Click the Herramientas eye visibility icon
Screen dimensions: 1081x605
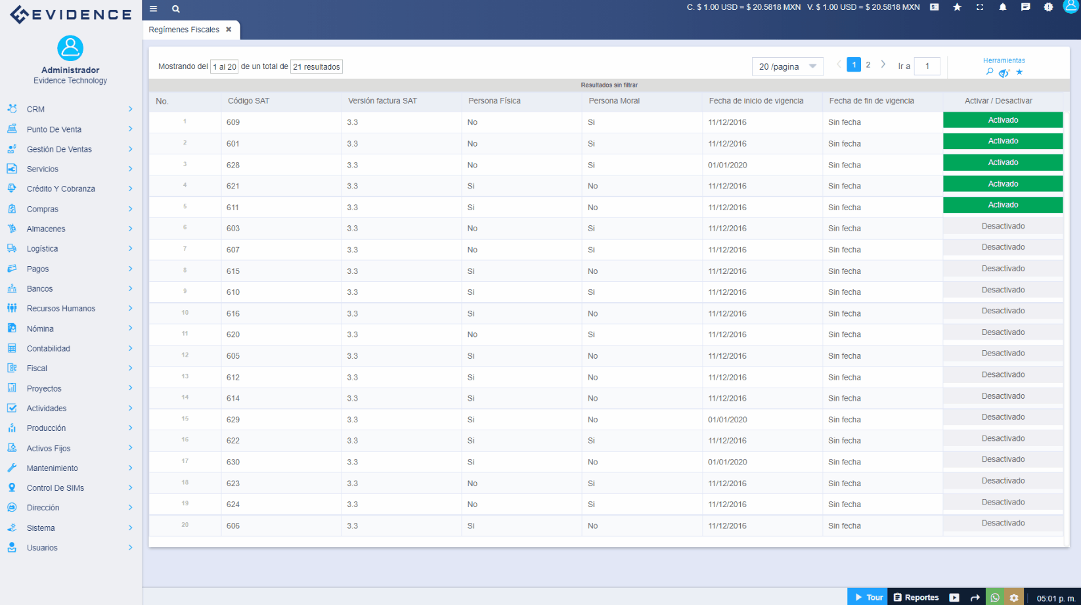click(x=1004, y=72)
